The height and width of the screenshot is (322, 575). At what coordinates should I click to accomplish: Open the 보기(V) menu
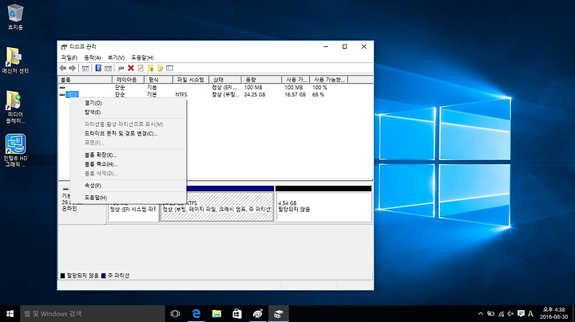(x=116, y=57)
